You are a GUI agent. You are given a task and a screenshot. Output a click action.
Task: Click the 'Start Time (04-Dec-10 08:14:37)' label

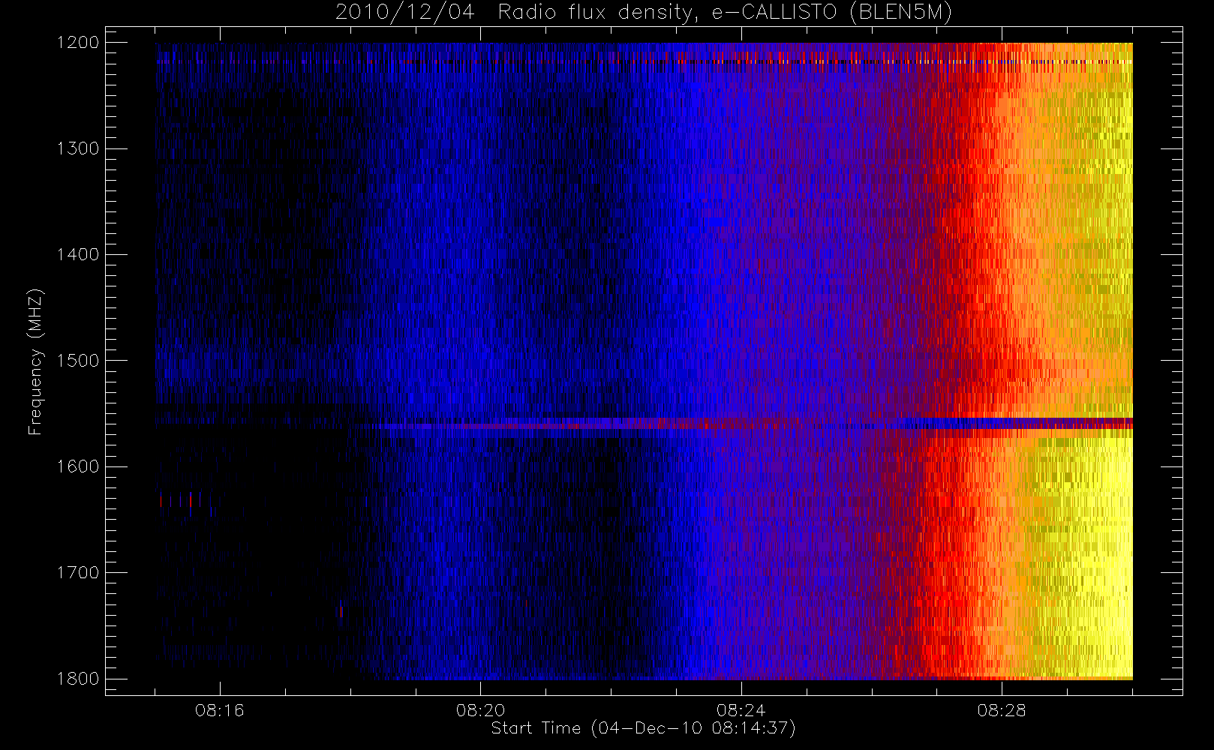[x=643, y=728]
